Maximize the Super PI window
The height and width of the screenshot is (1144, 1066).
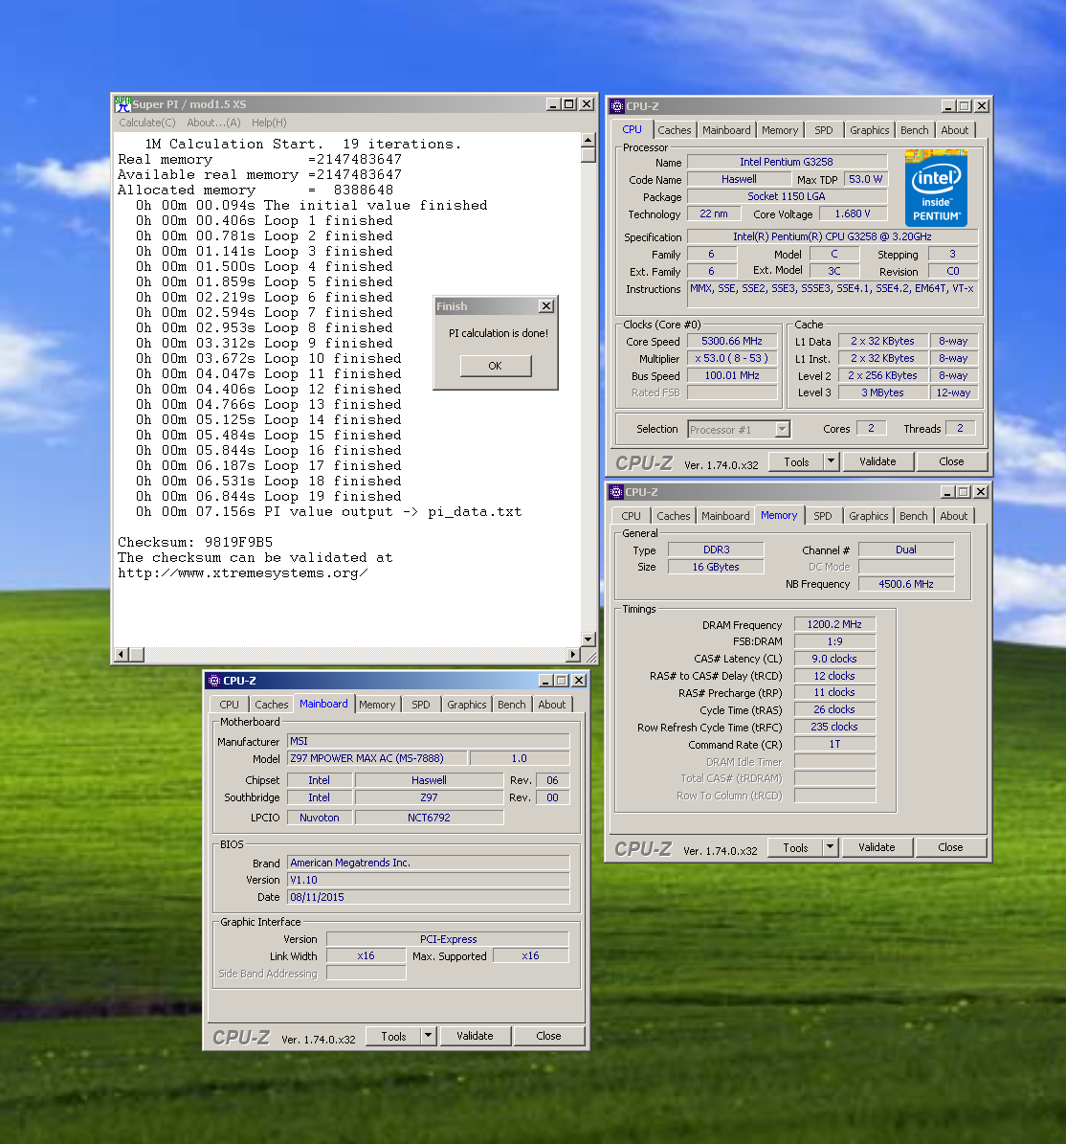(569, 104)
